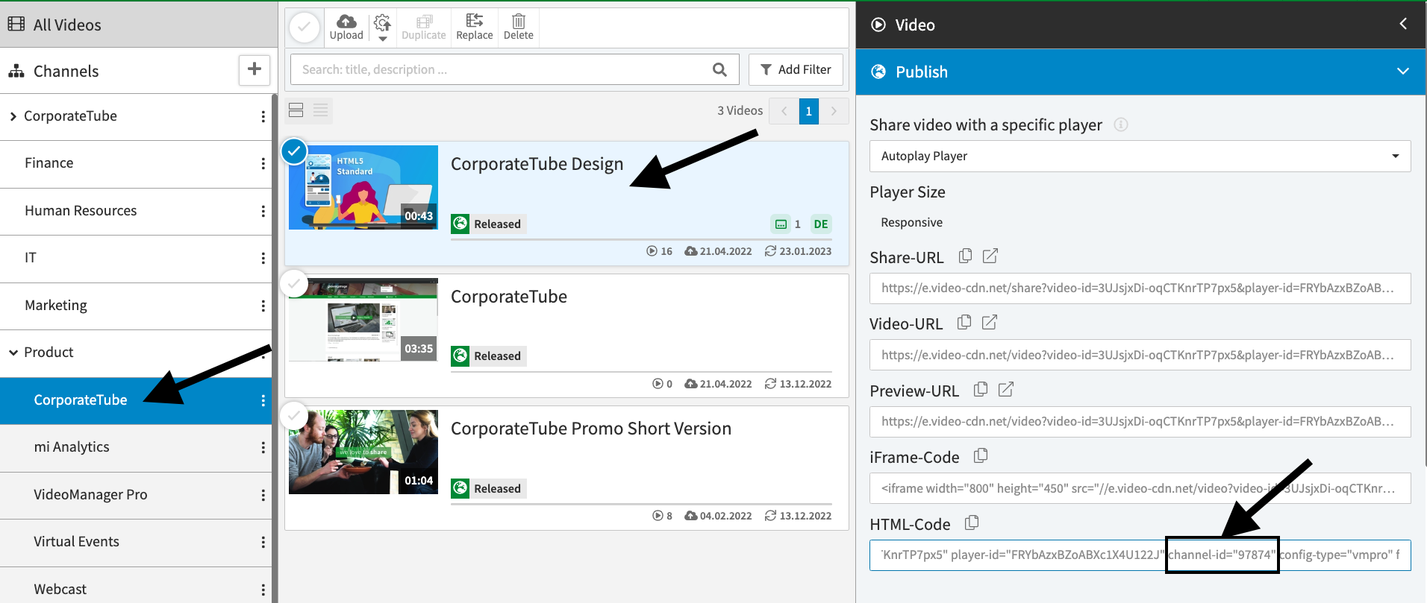Open options menu for Human Resources channel
This screenshot has width=1427, height=603.
click(x=263, y=211)
